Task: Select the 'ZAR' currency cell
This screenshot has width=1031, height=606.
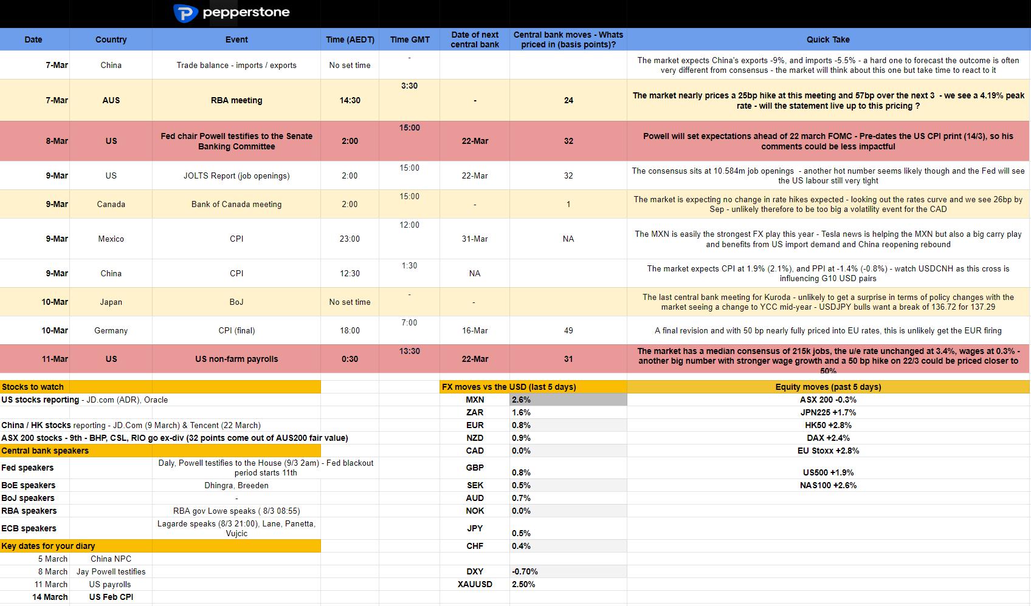Action: click(x=475, y=412)
